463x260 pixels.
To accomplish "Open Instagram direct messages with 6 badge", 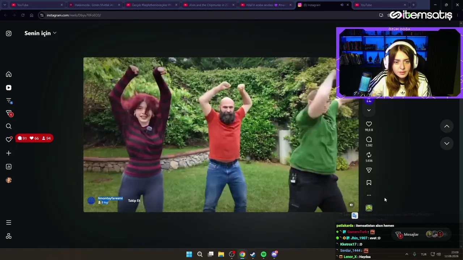I will [x=9, y=113].
